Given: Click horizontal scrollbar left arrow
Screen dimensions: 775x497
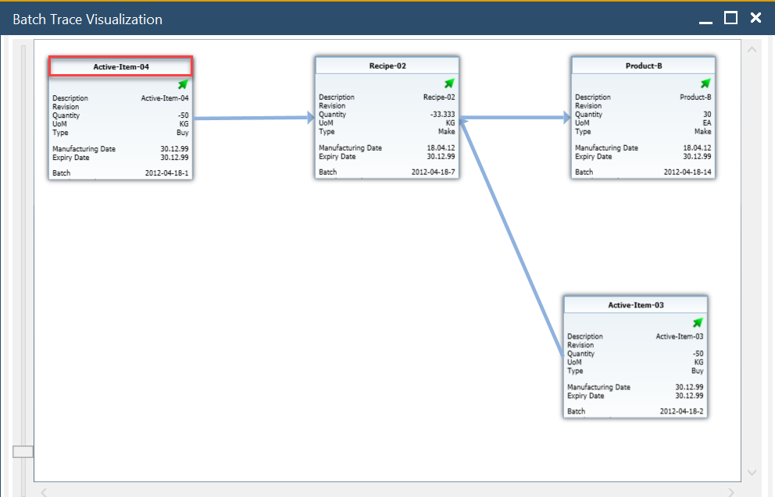Looking at the screenshot, I should coord(45,492).
